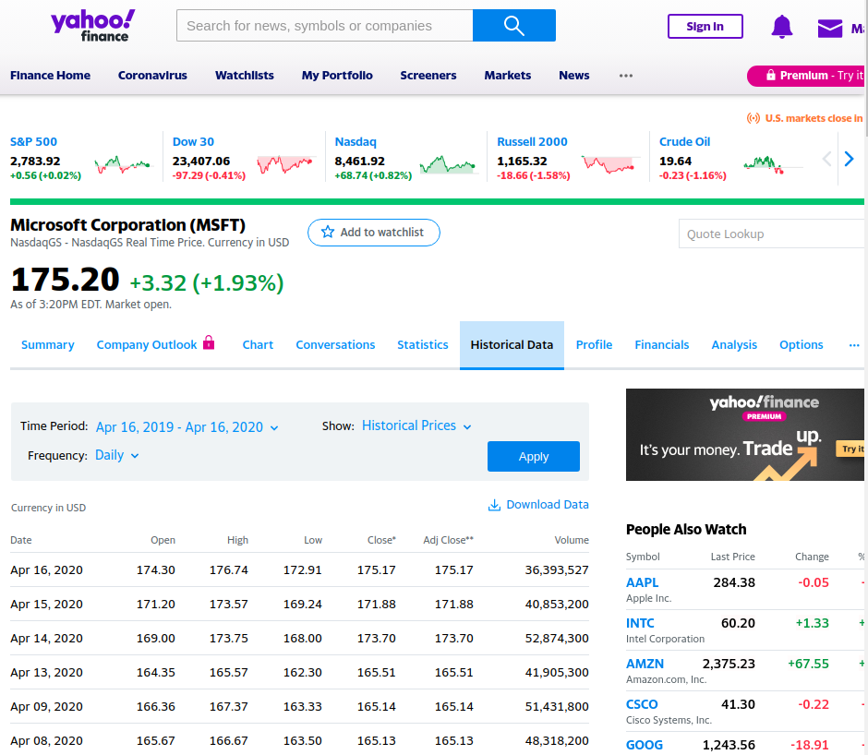
Task: Go to the Statistics tab
Action: point(423,345)
